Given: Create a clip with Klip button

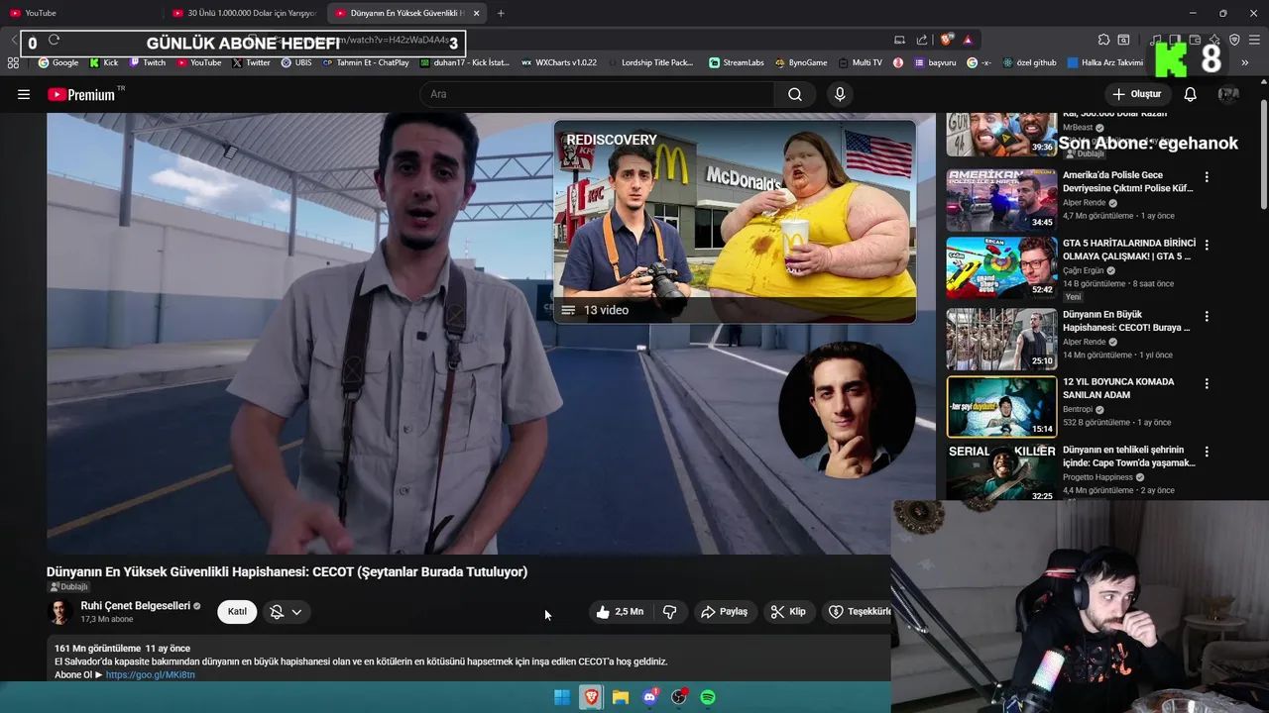Looking at the screenshot, I should click(x=788, y=612).
